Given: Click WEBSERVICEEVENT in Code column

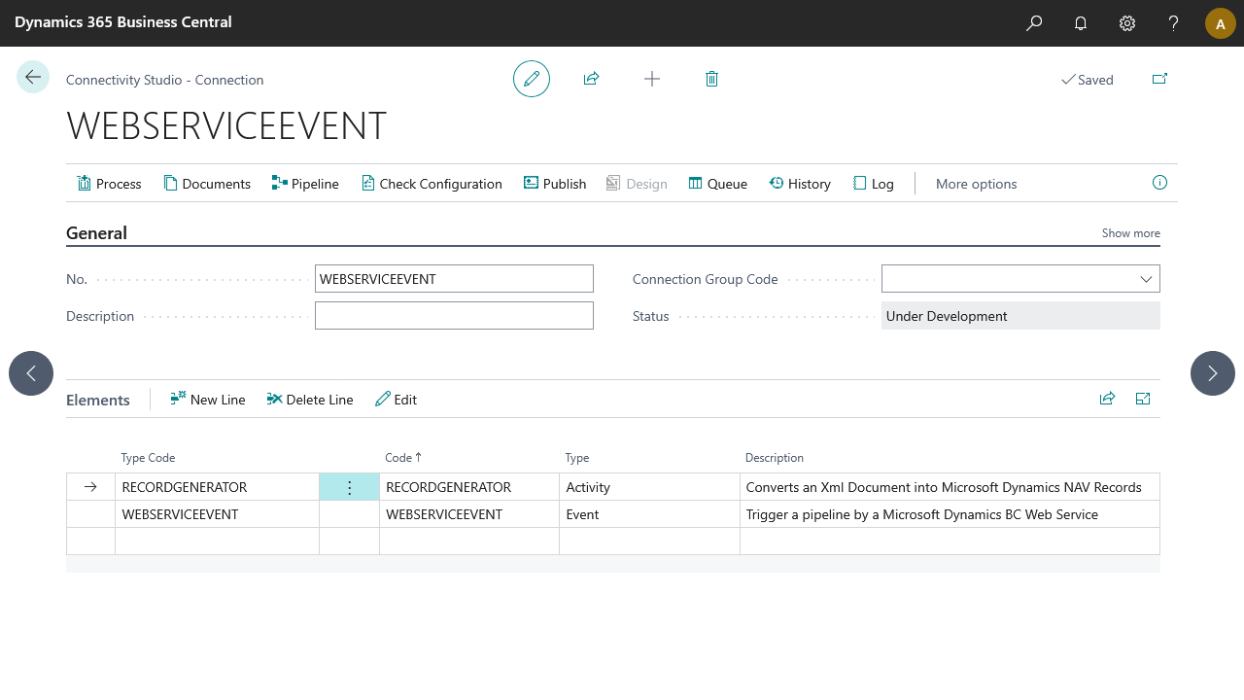Looking at the screenshot, I should pos(469,514).
